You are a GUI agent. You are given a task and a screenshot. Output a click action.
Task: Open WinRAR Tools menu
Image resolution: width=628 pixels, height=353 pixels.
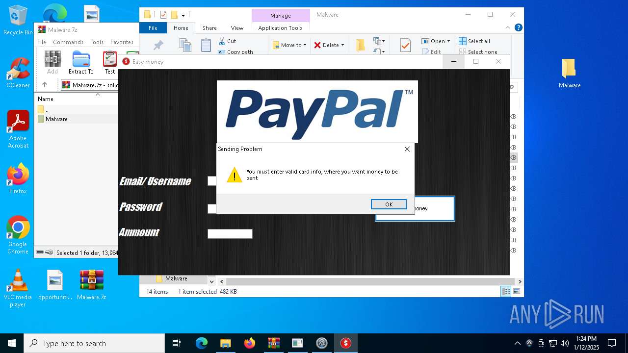tap(97, 42)
